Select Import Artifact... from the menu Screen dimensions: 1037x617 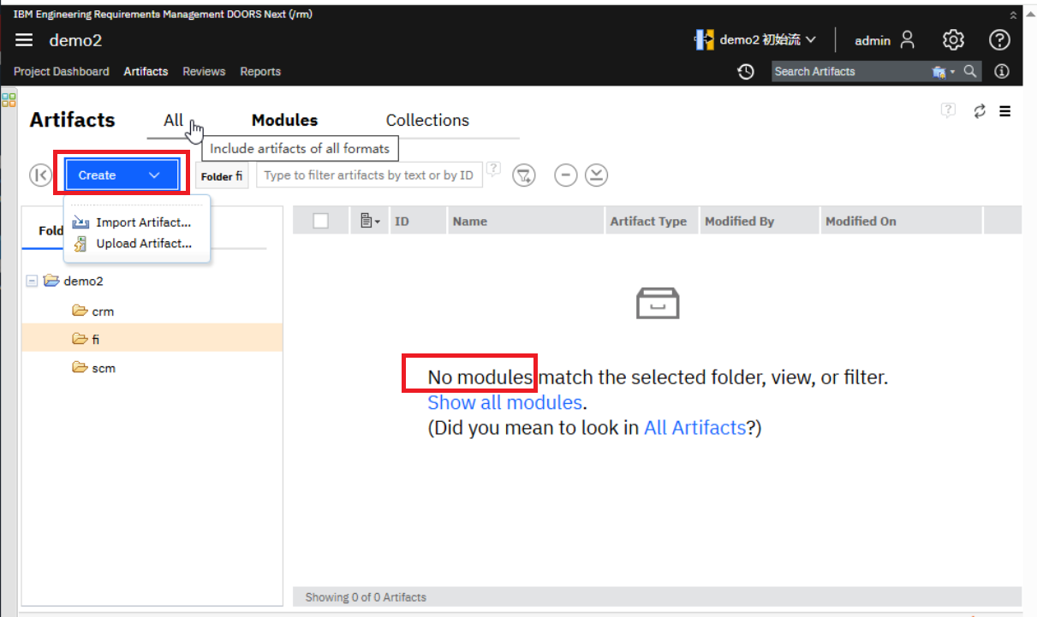(142, 222)
